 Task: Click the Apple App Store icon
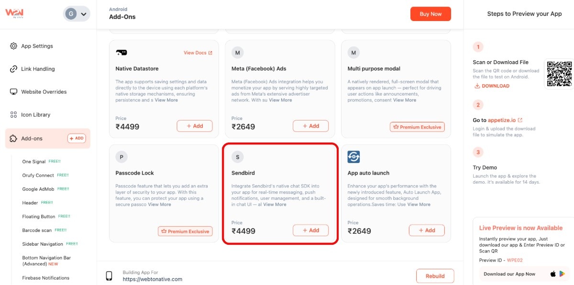click(553, 274)
